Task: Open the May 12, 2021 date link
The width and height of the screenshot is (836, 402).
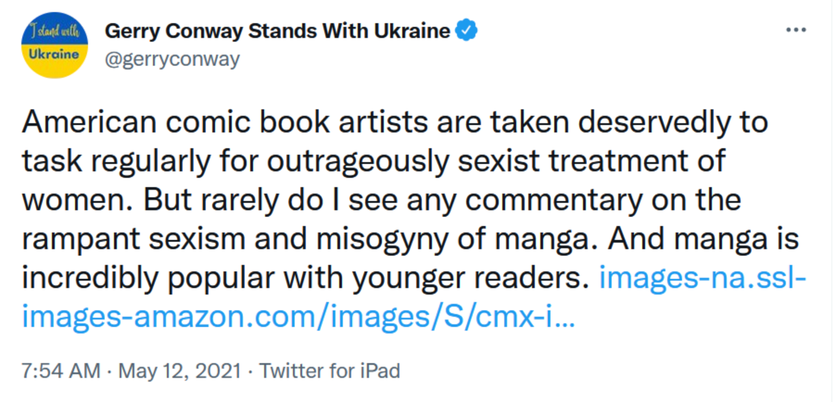Action: (180, 371)
